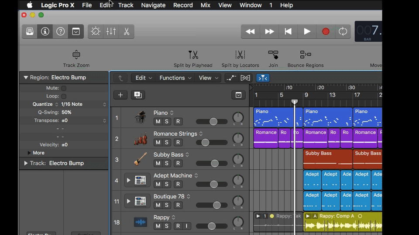This screenshot has height=235, width=419.
Task: Select Rappy: Comp A audio region
Action: (x=343, y=222)
